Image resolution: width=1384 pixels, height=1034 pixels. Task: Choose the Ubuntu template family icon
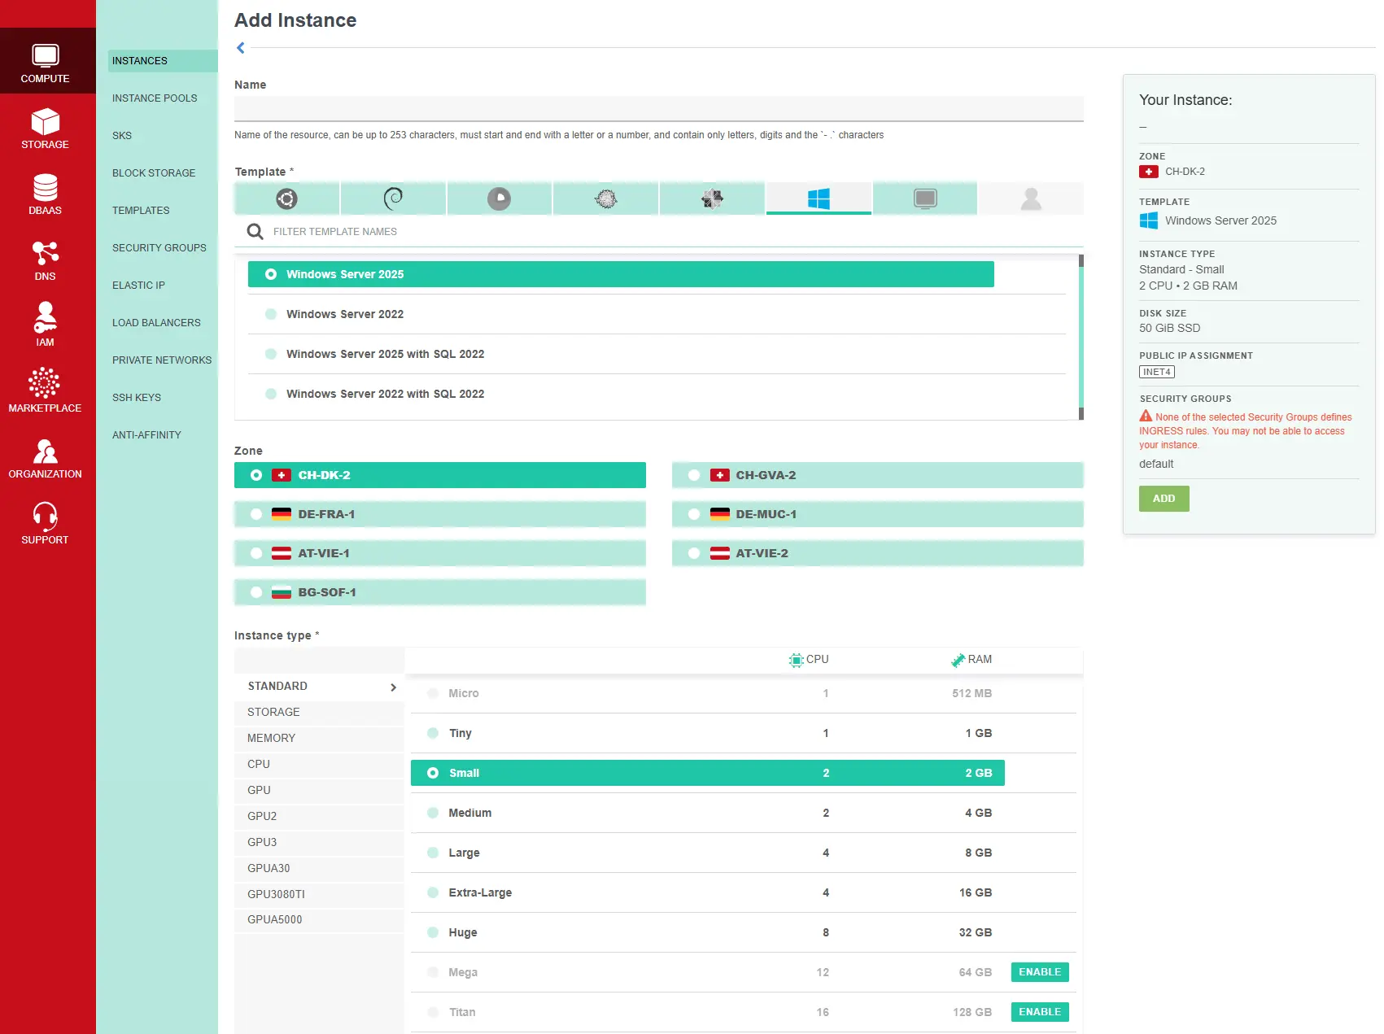pyautogui.click(x=286, y=199)
